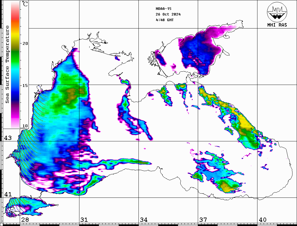Click the time '4:48 GMT'
The image size is (297, 226).
[164, 20]
